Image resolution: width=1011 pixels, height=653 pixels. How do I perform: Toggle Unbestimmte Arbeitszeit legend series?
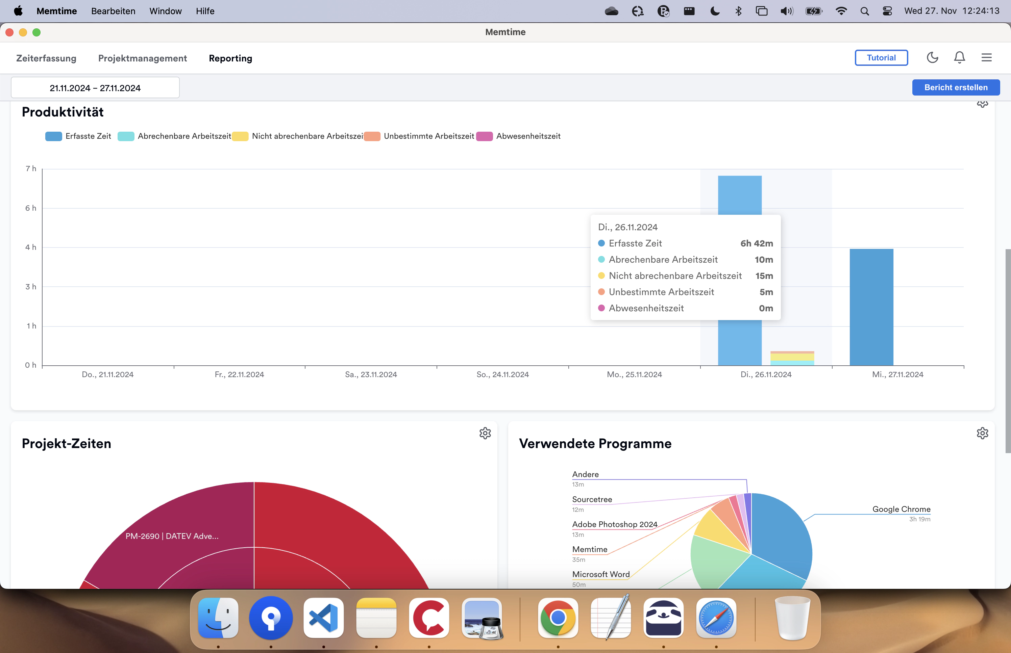(419, 136)
